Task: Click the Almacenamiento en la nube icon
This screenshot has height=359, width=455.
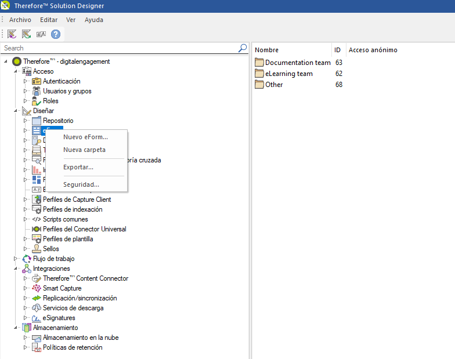Action: click(37, 338)
